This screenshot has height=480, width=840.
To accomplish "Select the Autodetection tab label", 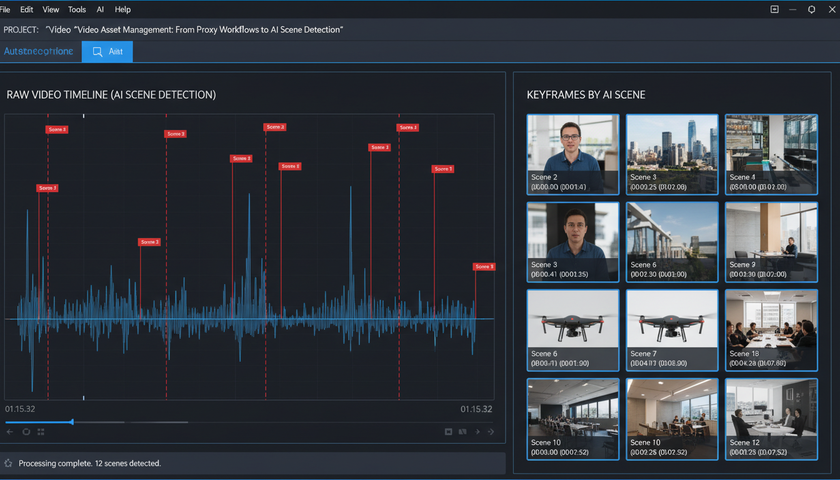I will click(40, 52).
